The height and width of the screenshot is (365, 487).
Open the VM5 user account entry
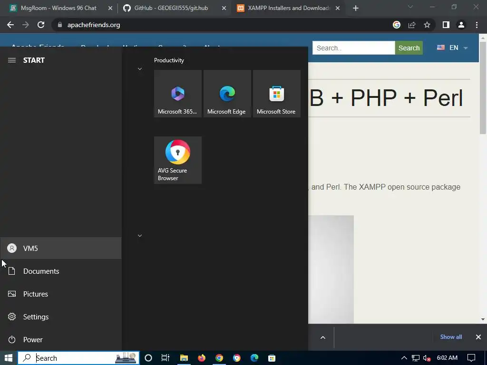pyautogui.click(x=61, y=248)
